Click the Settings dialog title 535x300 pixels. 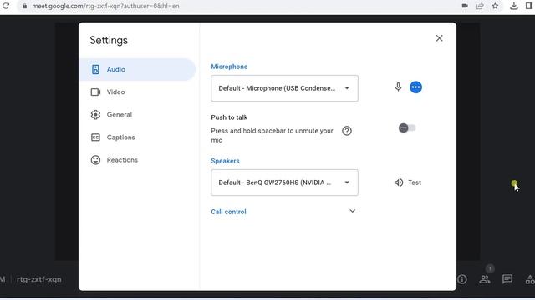tap(109, 41)
